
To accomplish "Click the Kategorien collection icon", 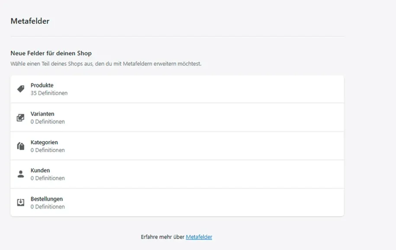I will point(20,146).
